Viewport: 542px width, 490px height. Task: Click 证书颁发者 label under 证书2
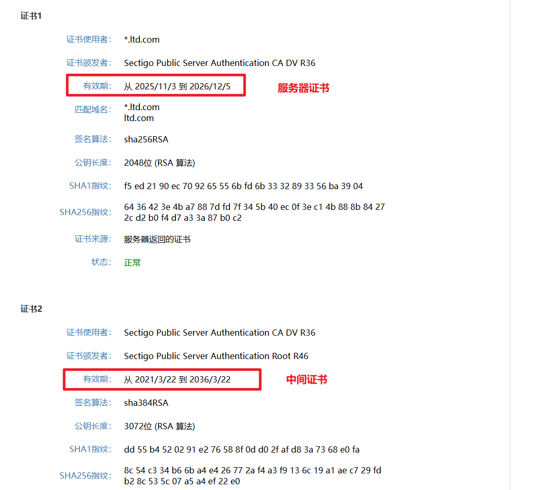(x=89, y=356)
